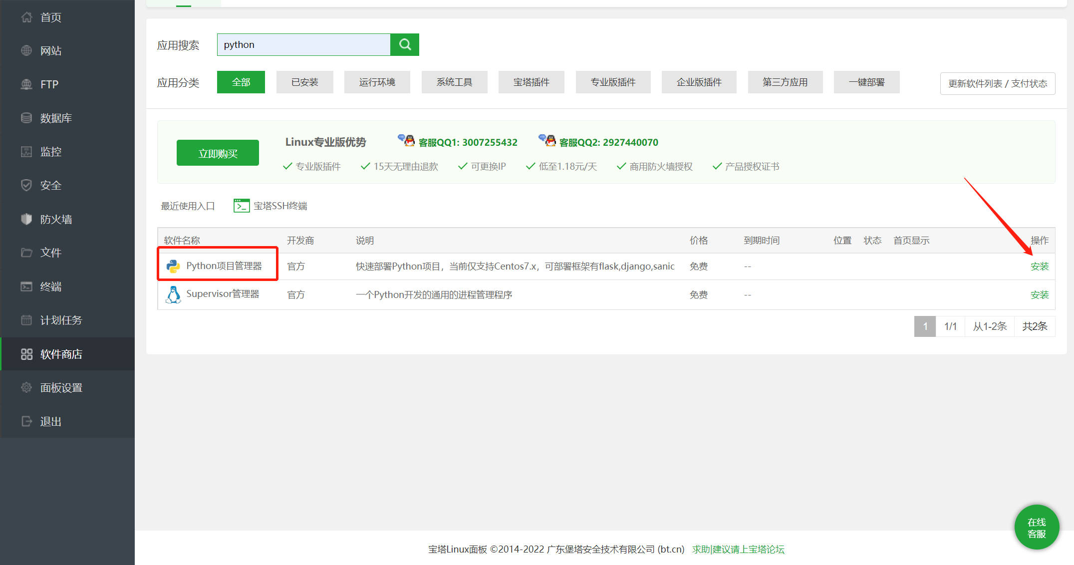1074x565 pixels.
Task: Click the database icon in sidebar
Action: click(26, 118)
